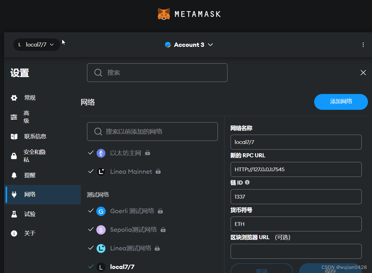Click the lock icon next to Linea测试网络
The width and height of the screenshot is (372, 273).
[157, 248]
